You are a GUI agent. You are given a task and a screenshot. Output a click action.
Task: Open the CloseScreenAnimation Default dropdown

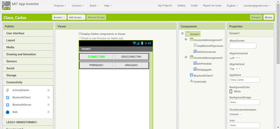click(235, 114)
